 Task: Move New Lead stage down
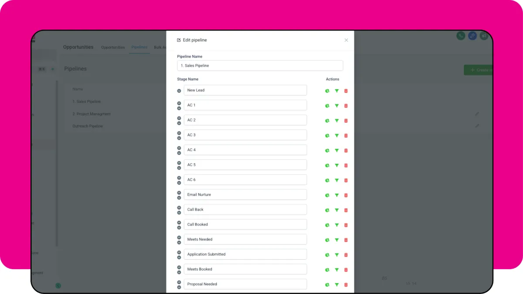[179, 91]
